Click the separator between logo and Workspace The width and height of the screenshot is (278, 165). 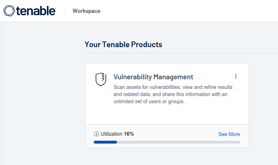click(65, 11)
